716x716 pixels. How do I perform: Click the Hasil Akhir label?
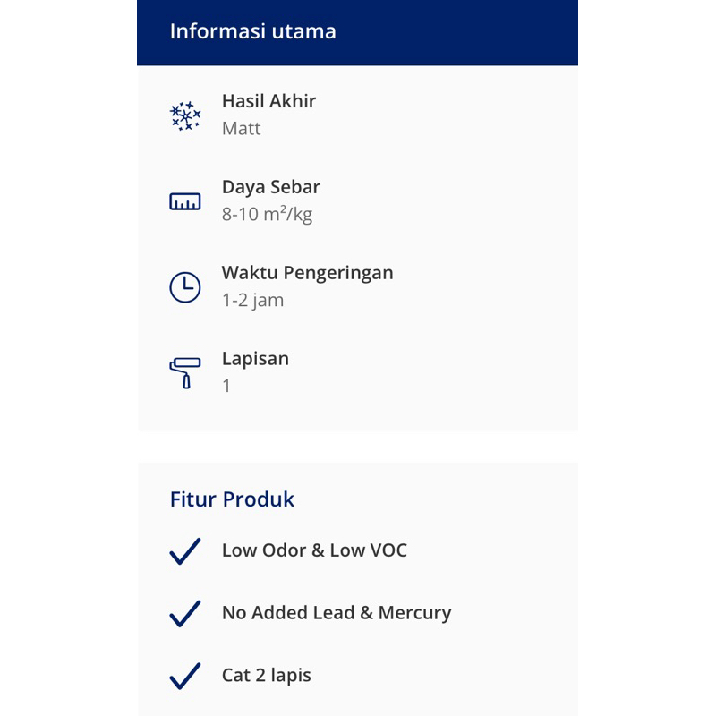tap(268, 101)
